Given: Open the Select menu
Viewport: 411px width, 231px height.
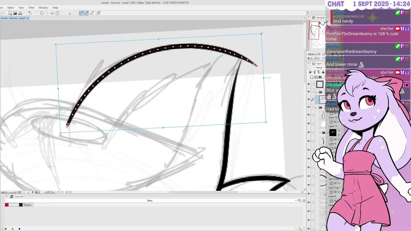Looking at the screenshot, I should click(x=11, y=8).
